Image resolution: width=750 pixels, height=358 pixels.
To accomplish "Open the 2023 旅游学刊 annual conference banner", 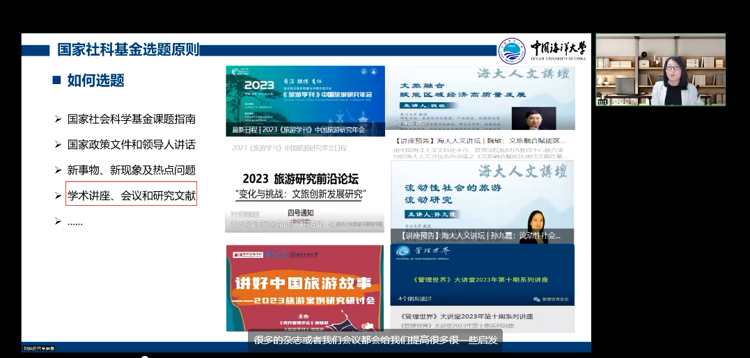I will (305, 101).
